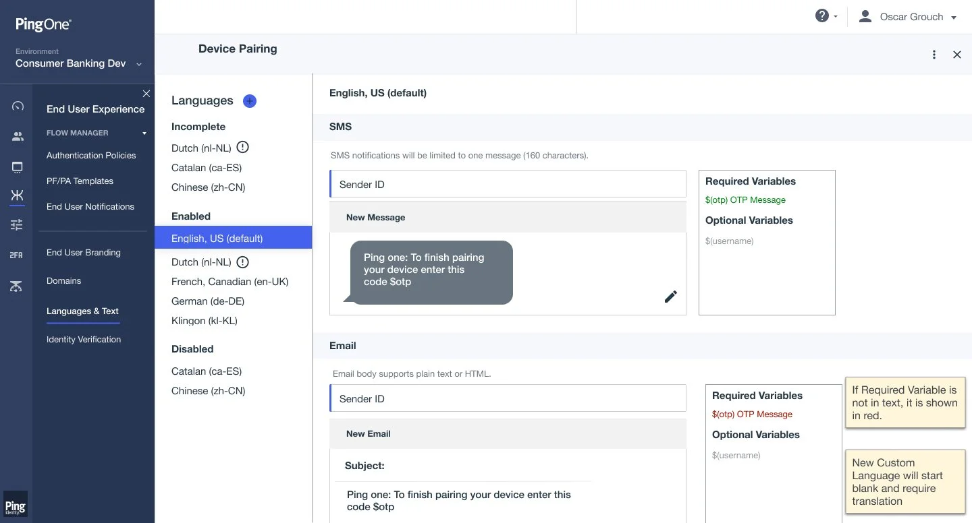972x523 pixels.
Task: Open the dropdown arrow next to Oscar Grouch
Action: [x=954, y=18]
